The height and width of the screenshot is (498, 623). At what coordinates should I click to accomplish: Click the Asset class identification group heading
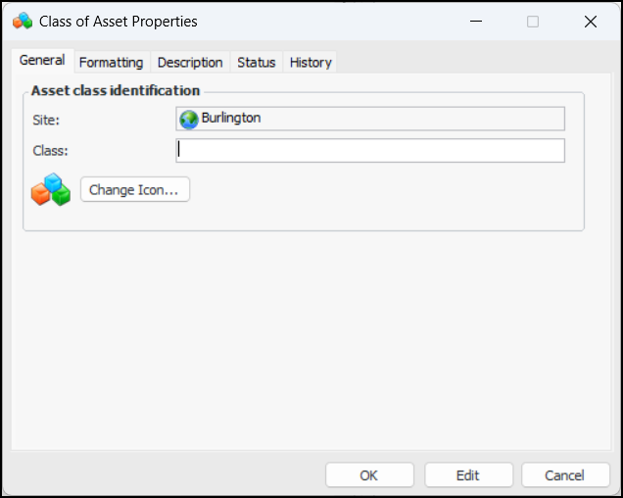[x=116, y=90]
